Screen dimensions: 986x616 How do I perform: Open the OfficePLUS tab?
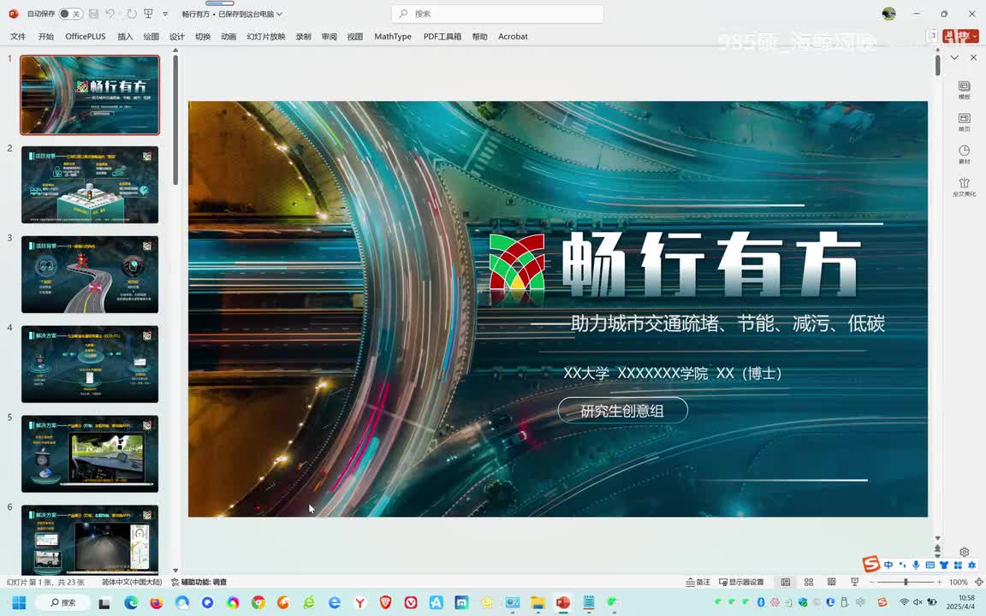pyautogui.click(x=86, y=37)
